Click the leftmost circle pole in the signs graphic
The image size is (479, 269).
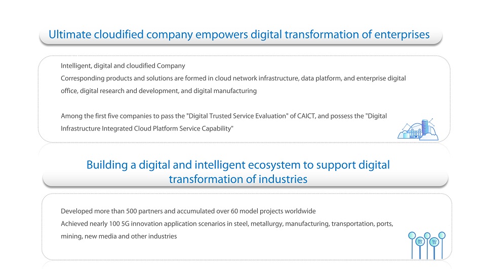(412, 245)
